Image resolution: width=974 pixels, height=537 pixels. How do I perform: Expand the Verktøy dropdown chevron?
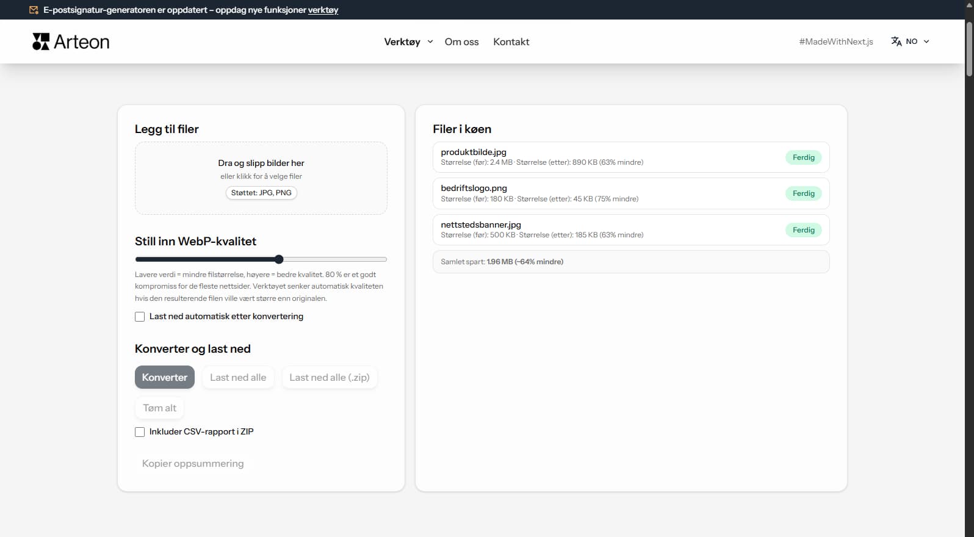tap(430, 41)
